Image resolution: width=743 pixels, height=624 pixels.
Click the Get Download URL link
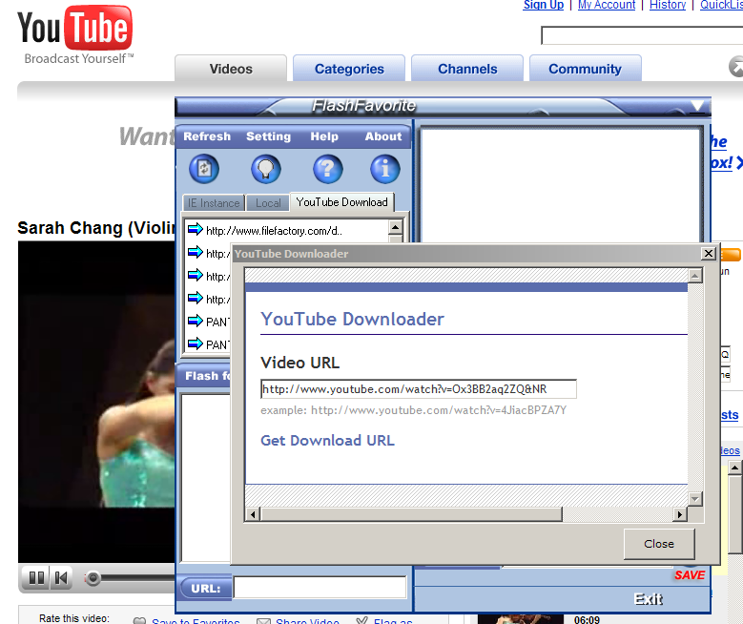pos(327,441)
